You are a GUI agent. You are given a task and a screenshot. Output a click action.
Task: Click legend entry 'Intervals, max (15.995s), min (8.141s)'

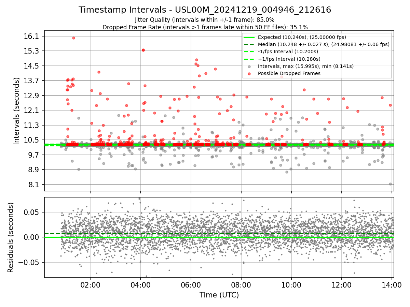pyautogui.click(x=306, y=66)
